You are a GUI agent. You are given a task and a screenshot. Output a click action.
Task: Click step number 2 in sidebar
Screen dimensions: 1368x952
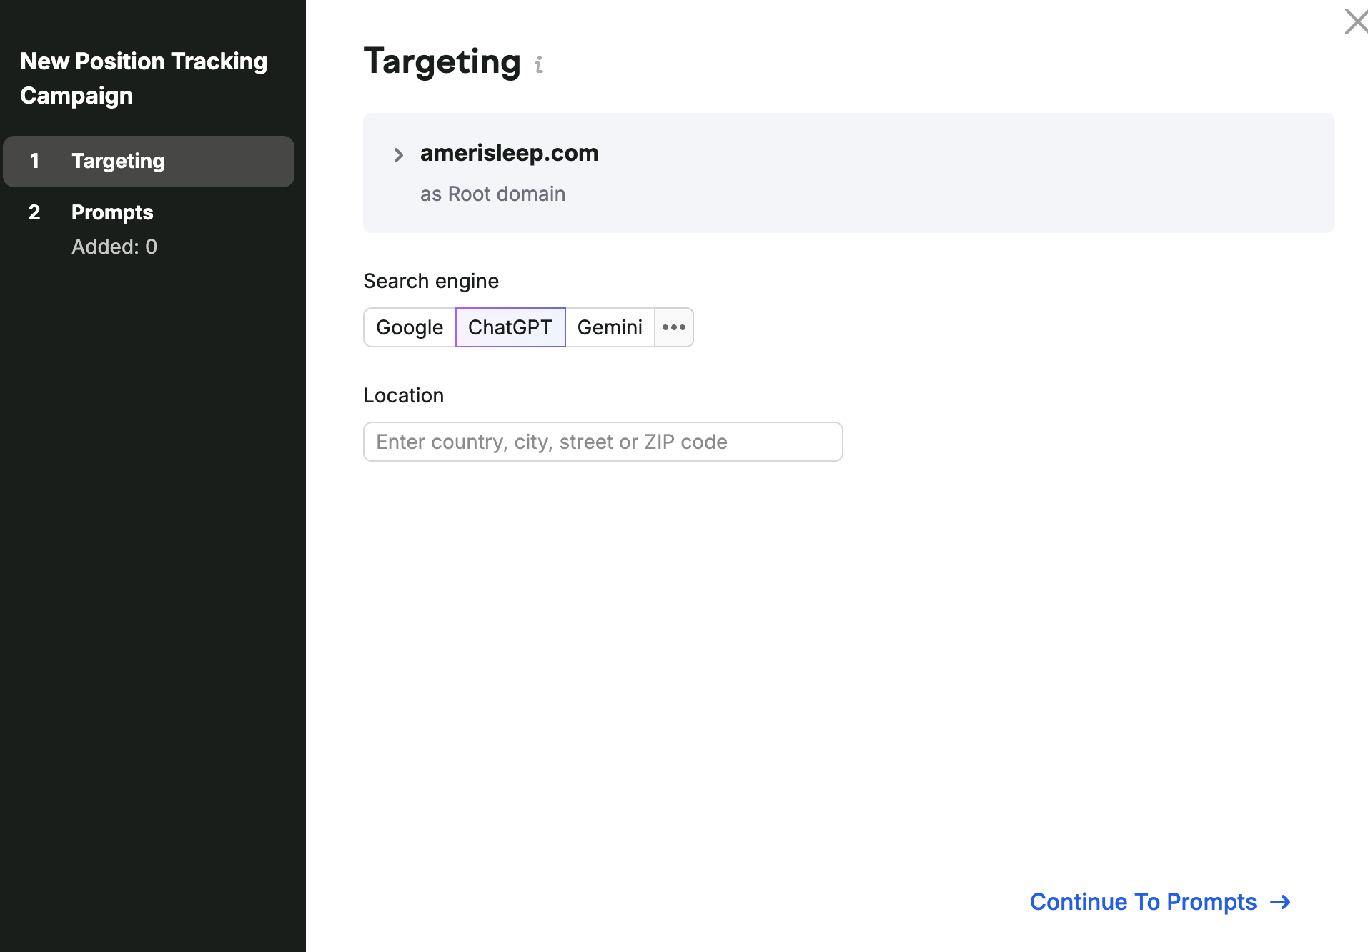tap(34, 212)
